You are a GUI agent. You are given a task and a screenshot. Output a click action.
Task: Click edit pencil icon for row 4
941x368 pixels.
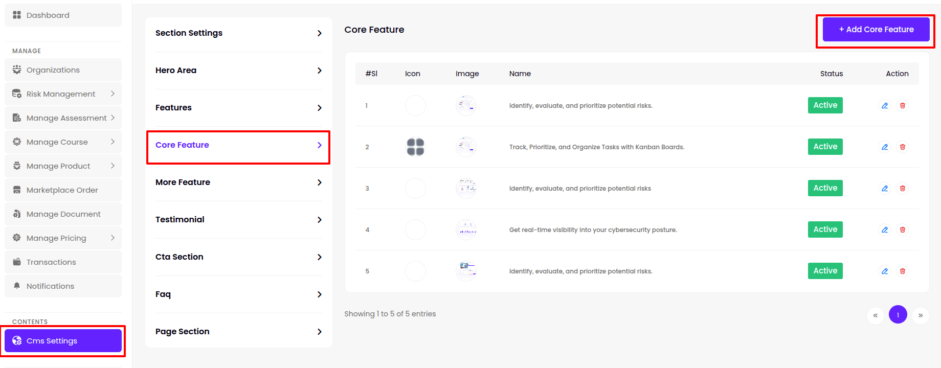pyautogui.click(x=884, y=230)
